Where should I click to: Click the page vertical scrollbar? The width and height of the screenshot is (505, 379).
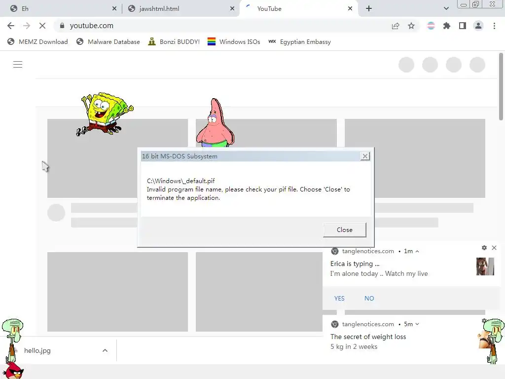[501, 86]
